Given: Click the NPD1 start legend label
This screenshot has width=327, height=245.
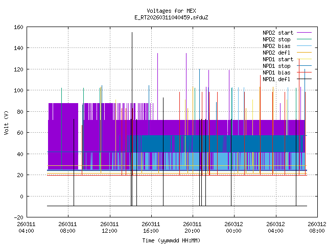Looking at the screenshot, I should coord(278,59).
